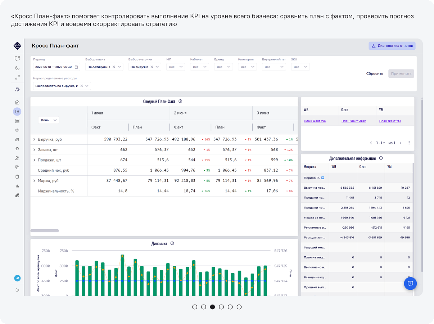
Task: Expand to fullscreen with the arrows icon
Action: coord(17,77)
